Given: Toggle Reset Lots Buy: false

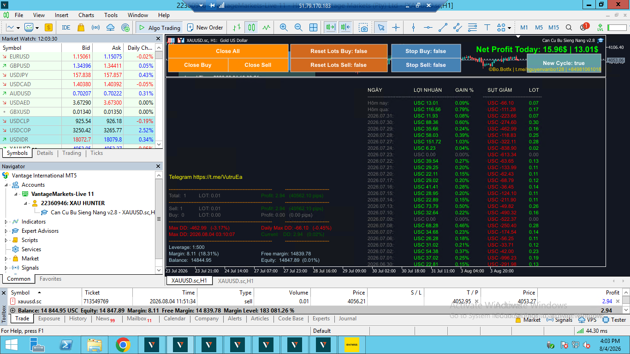Looking at the screenshot, I should click(x=339, y=51).
